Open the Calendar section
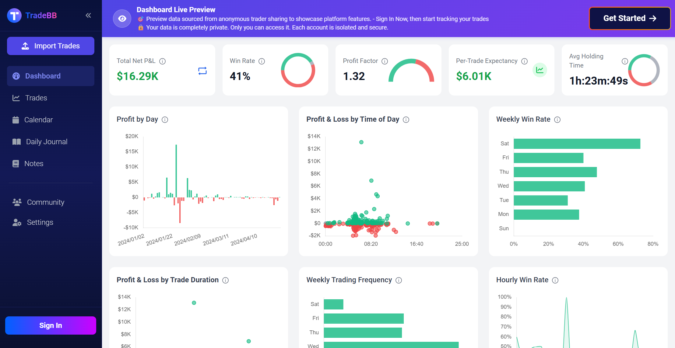The width and height of the screenshot is (675, 348). (x=51, y=120)
